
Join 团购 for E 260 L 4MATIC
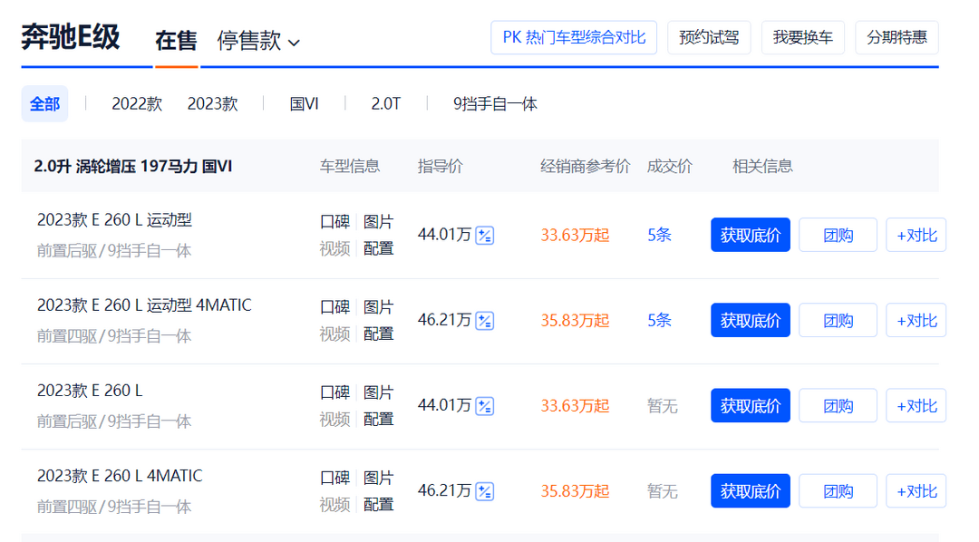point(838,491)
